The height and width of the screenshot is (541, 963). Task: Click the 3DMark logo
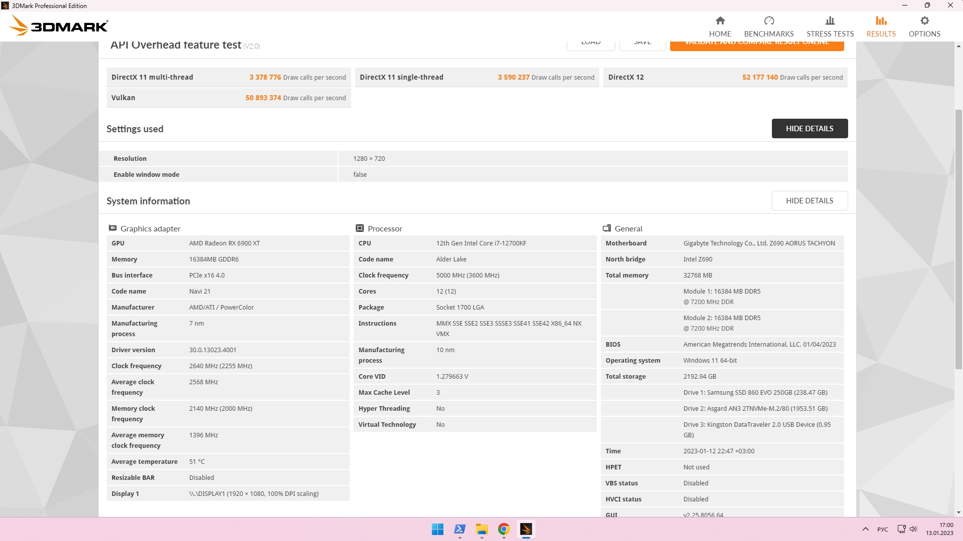point(59,26)
